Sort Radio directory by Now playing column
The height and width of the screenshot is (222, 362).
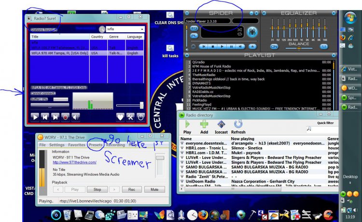pyautogui.click(x=278, y=139)
